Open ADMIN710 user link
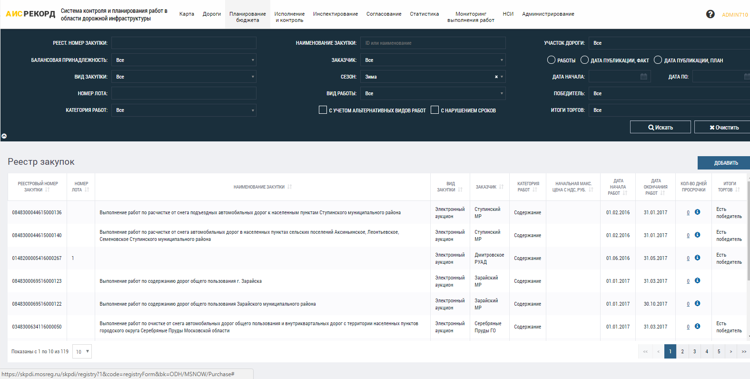This screenshot has height=379, width=750. (x=735, y=15)
